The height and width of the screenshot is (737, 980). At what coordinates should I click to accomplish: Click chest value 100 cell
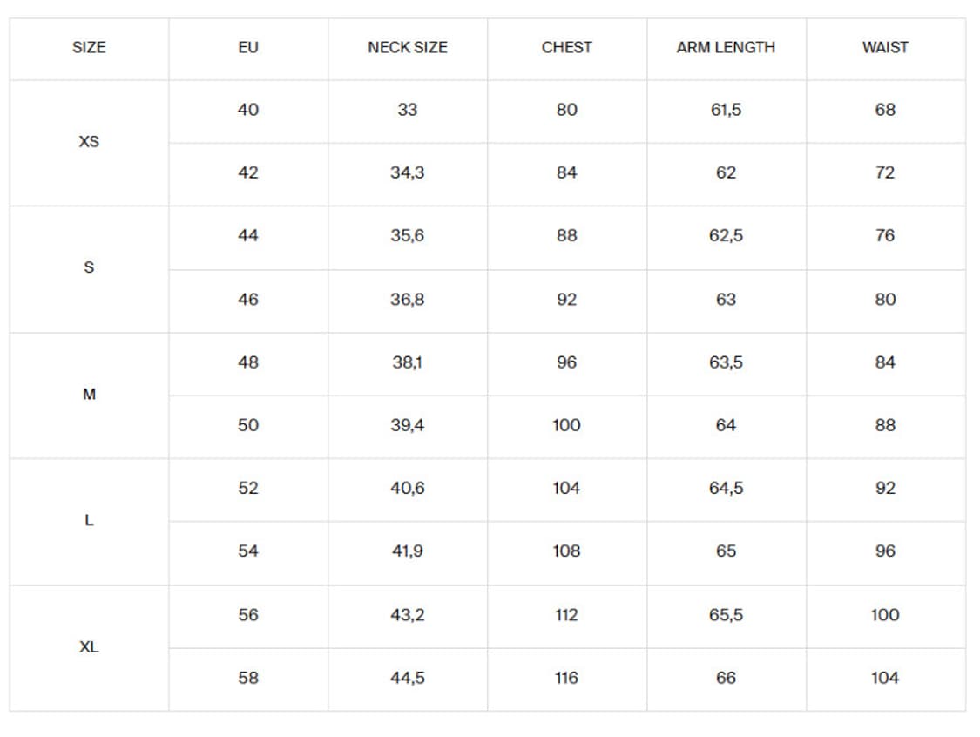566,425
